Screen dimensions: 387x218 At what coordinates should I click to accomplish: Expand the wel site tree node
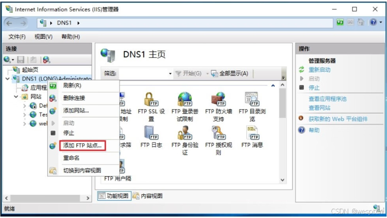tap(25, 124)
